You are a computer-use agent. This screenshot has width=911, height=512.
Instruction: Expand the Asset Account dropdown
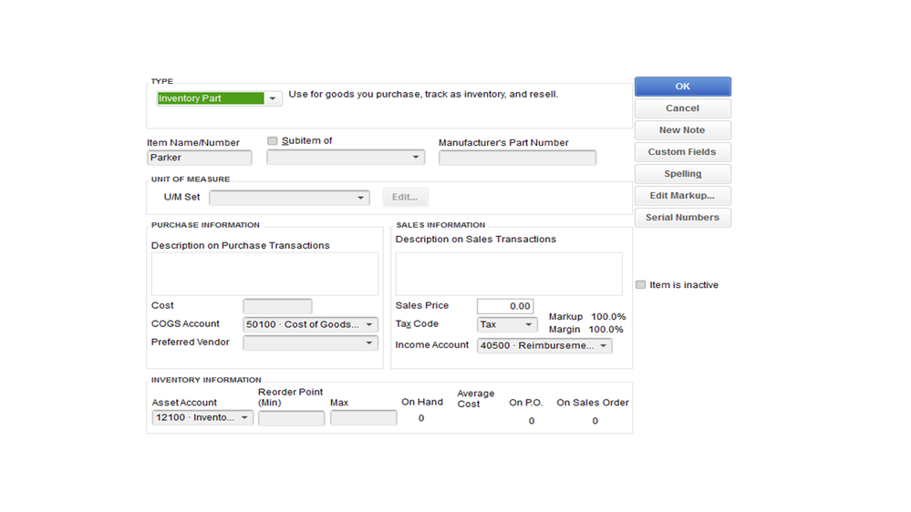tap(244, 417)
